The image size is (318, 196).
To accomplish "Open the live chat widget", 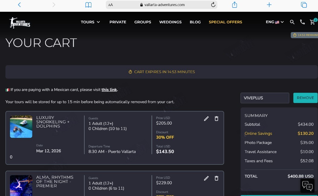I will [x=307, y=186].
